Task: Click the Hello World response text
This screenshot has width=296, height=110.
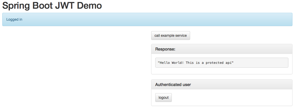Action: click(195, 63)
